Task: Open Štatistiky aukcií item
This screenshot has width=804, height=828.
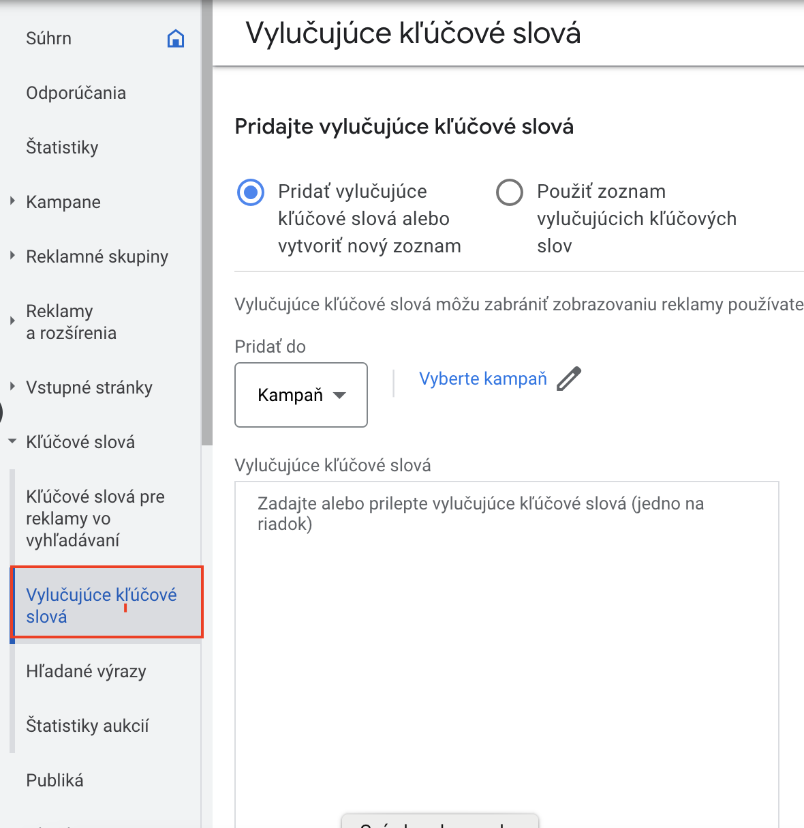Action: 87,726
